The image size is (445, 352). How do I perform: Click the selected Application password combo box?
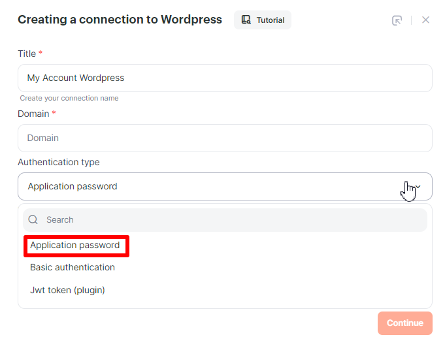point(209,187)
